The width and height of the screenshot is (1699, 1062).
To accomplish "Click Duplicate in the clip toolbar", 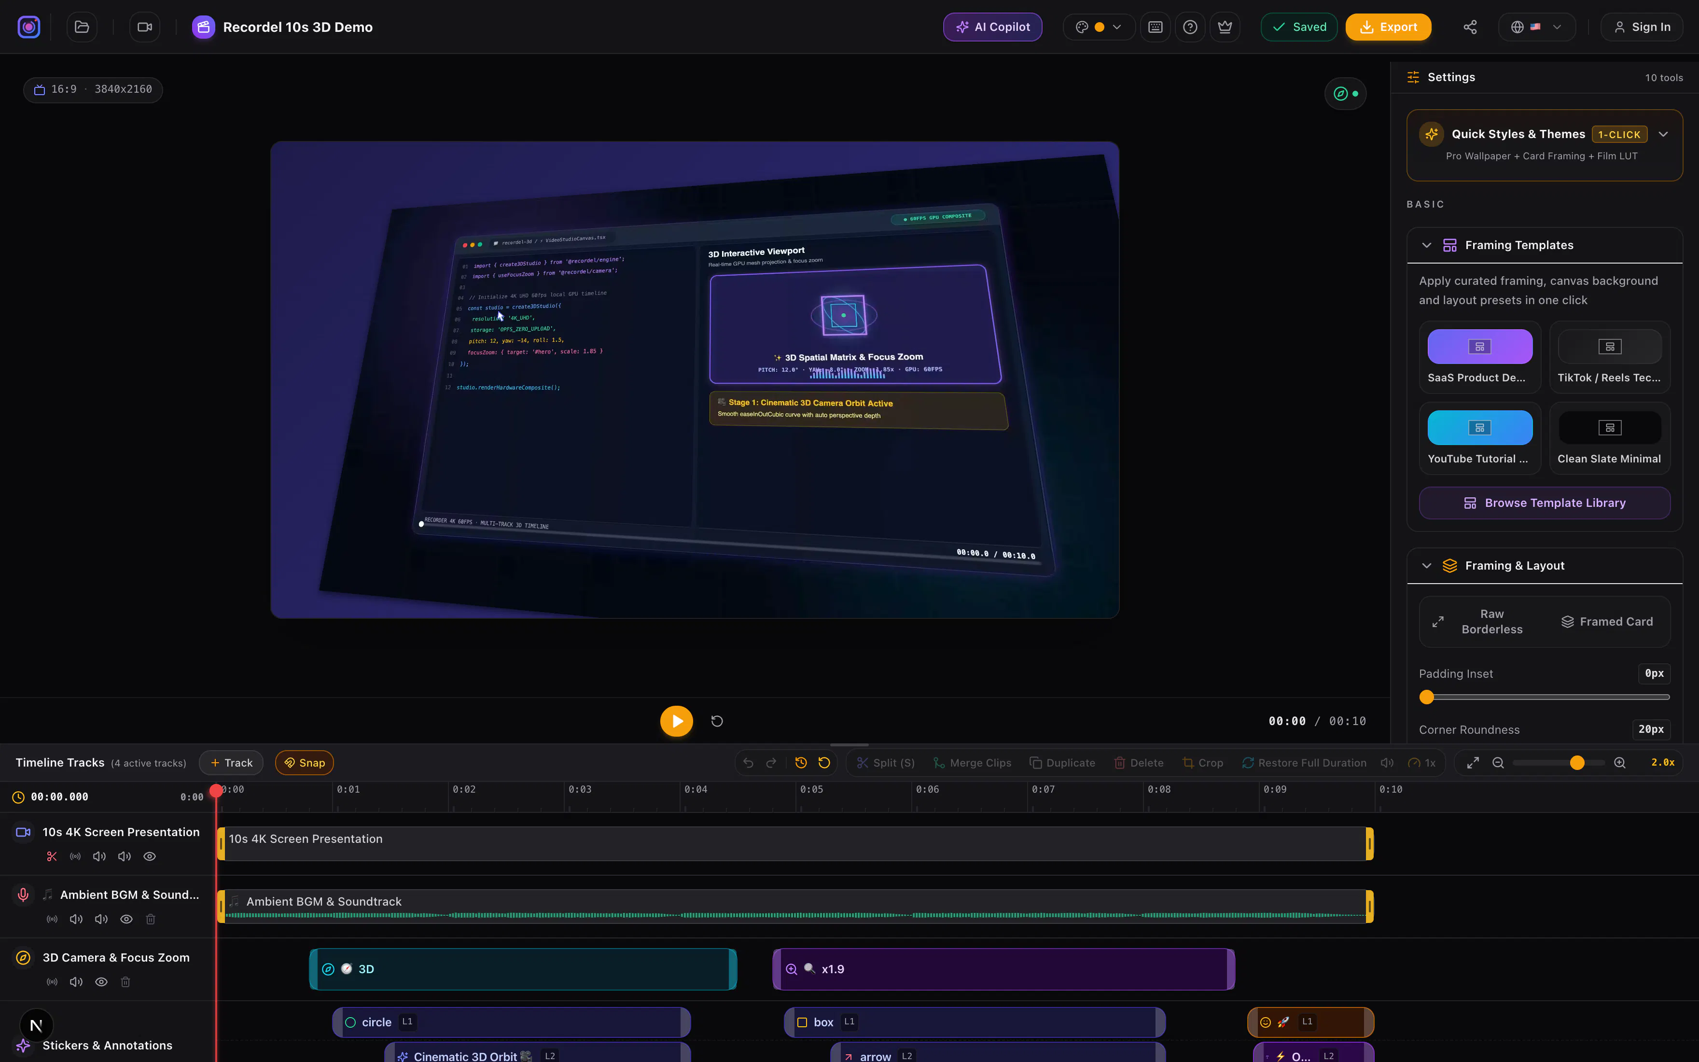I will click(1062, 763).
